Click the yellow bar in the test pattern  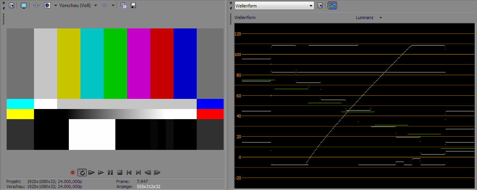69,63
